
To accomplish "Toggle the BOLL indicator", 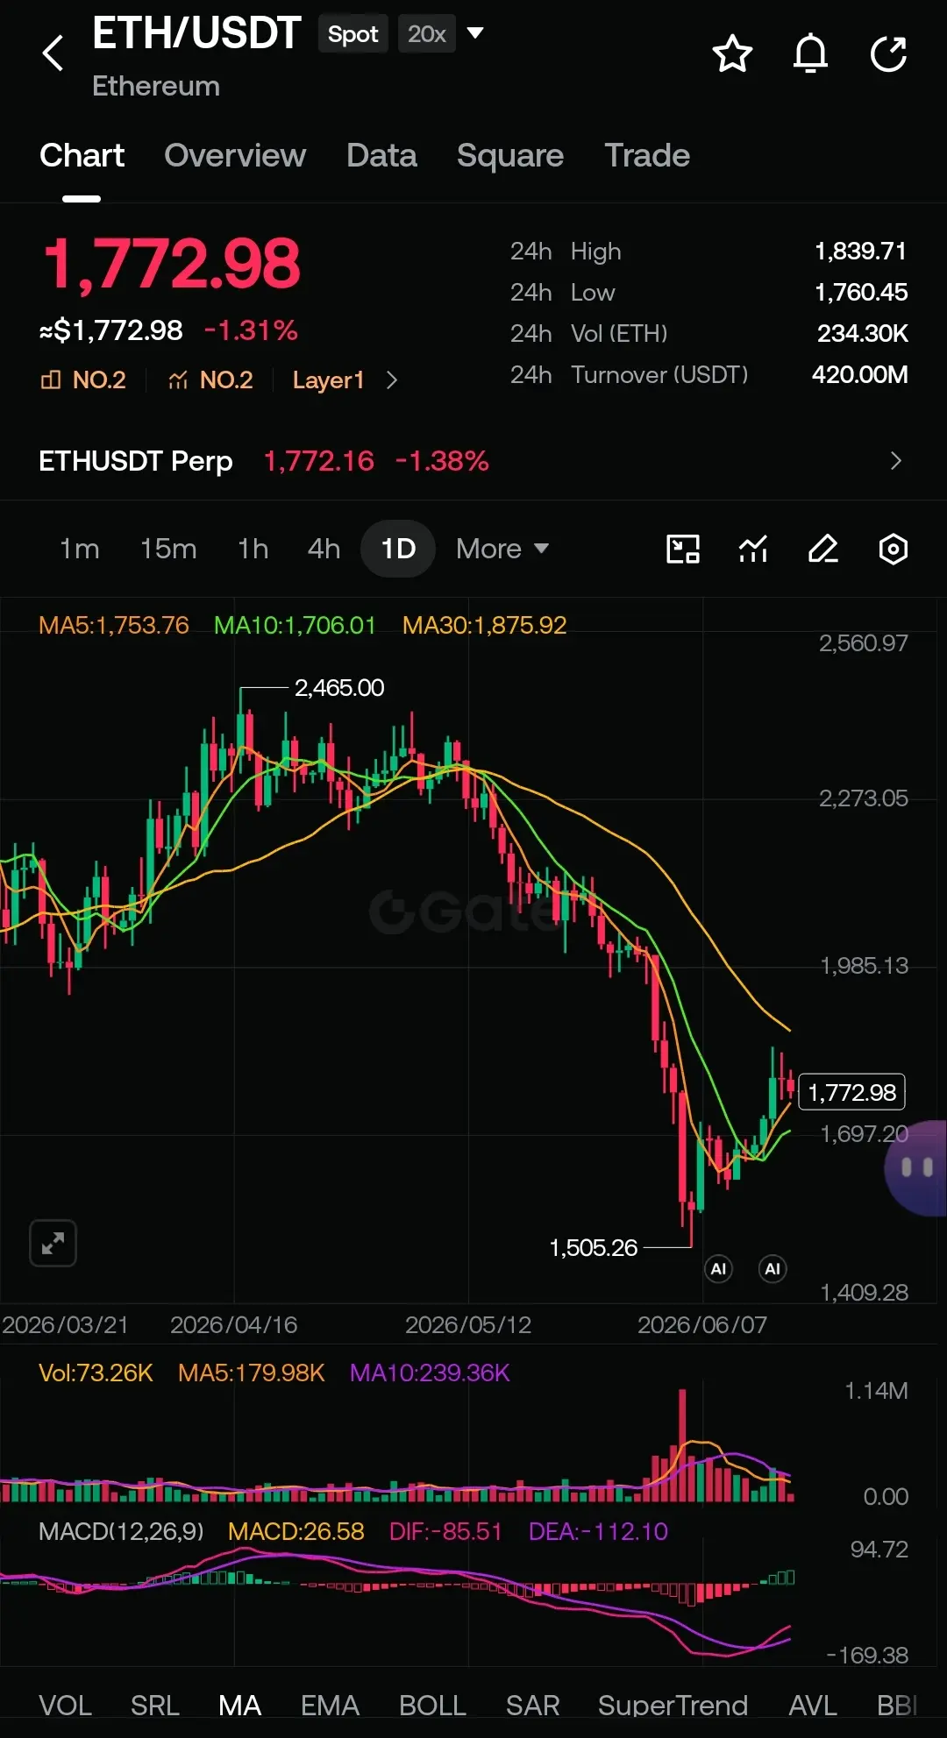I will tap(432, 1706).
